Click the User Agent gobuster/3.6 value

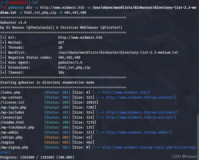(x=70, y=62)
